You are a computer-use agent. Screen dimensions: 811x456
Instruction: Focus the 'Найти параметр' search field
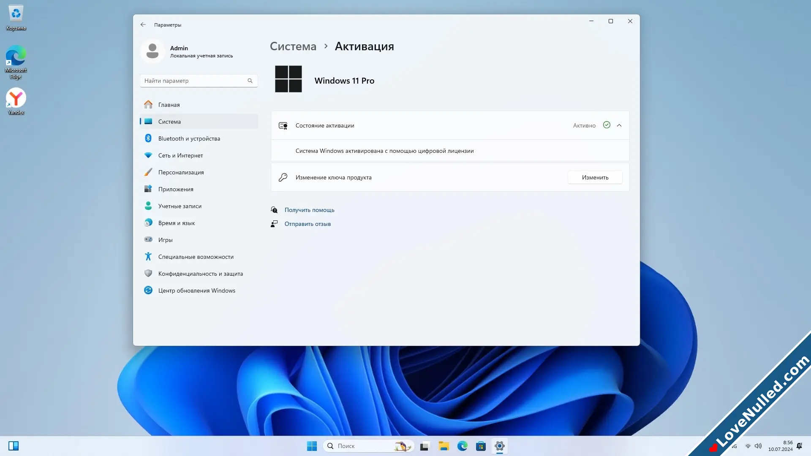(199, 81)
